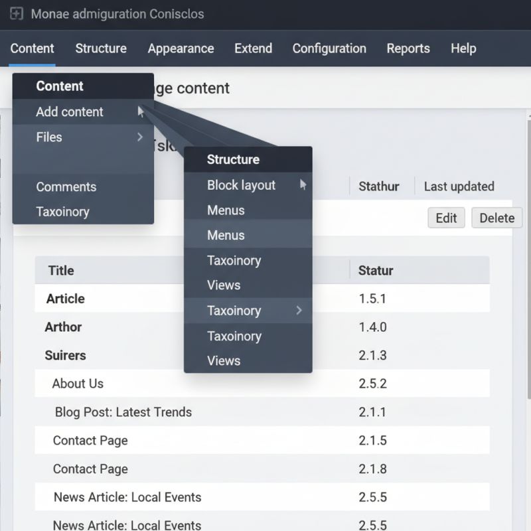The width and height of the screenshot is (531, 531).
Task: Sort by the Statur column header
Action: click(376, 271)
